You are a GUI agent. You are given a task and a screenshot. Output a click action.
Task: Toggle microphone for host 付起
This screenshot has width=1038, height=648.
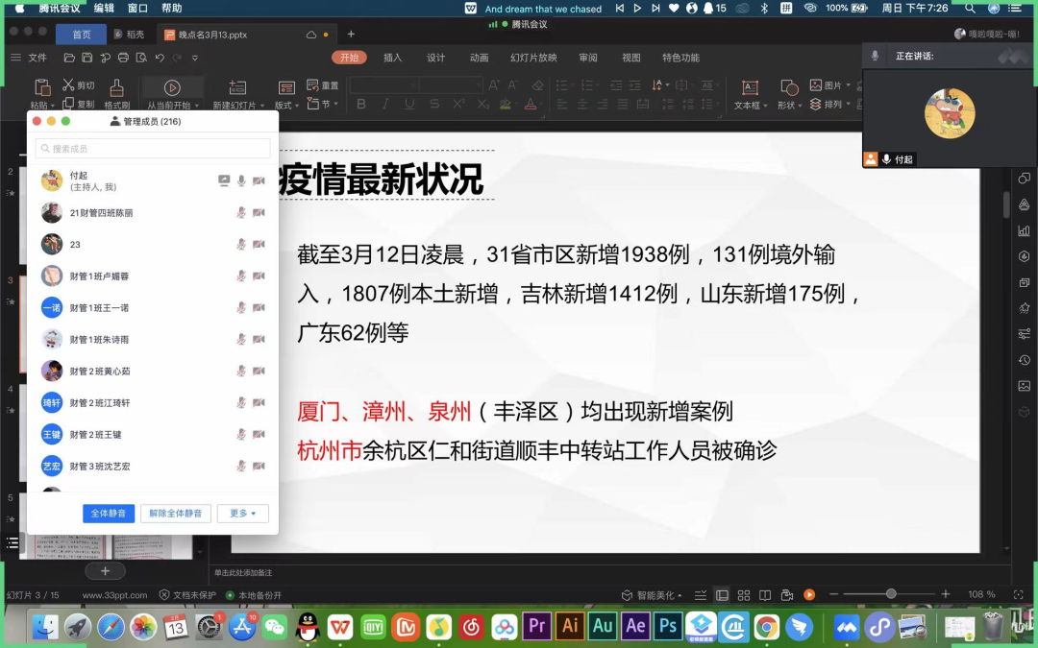[x=241, y=180]
